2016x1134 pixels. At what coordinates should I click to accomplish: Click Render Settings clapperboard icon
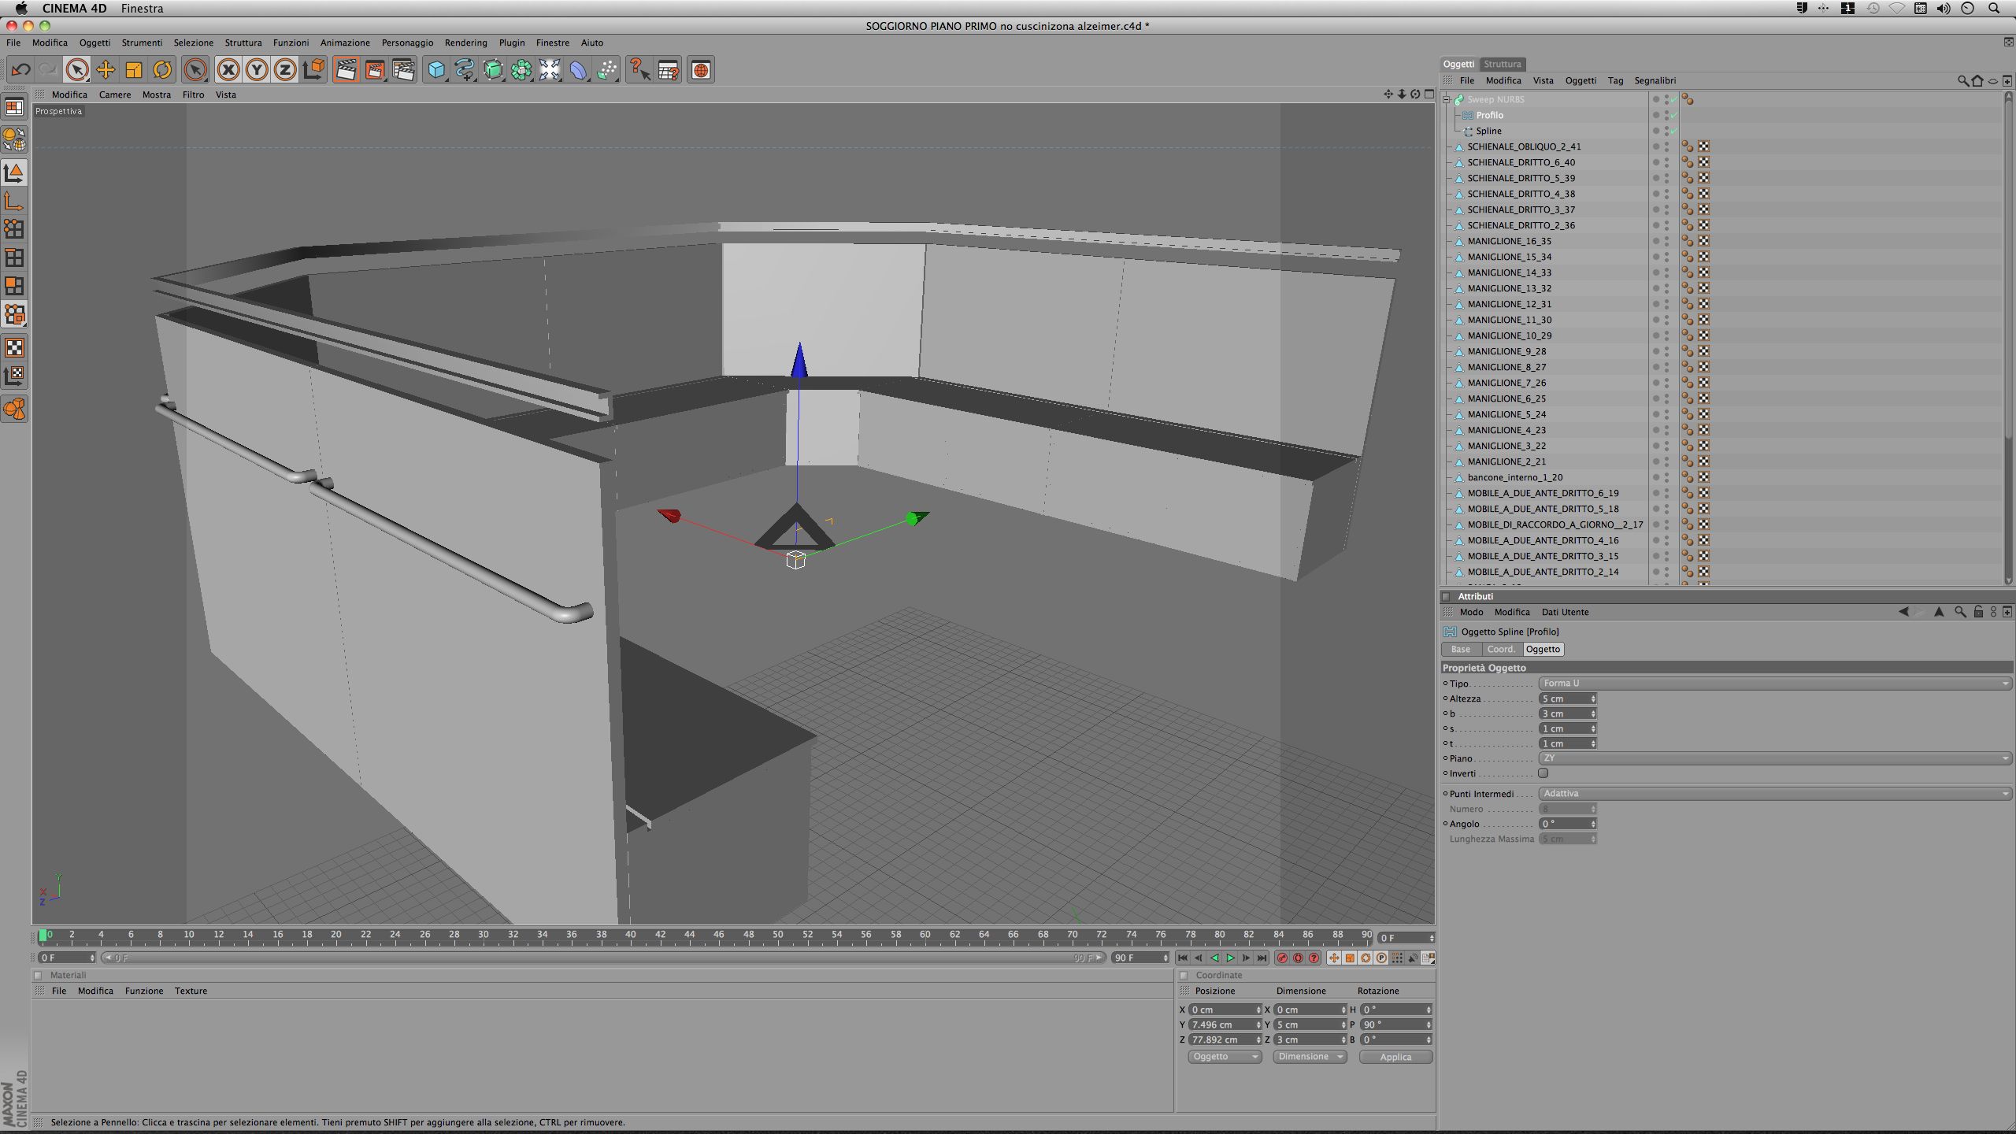pyautogui.click(x=403, y=70)
